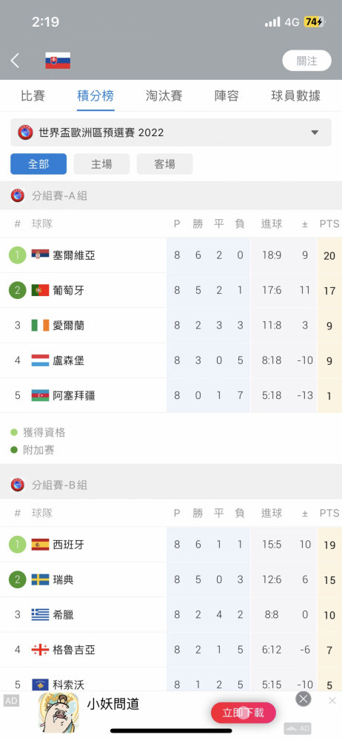Open the 愛爾蘭 team row
This screenshot has height=740, width=342.
[171, 326]
